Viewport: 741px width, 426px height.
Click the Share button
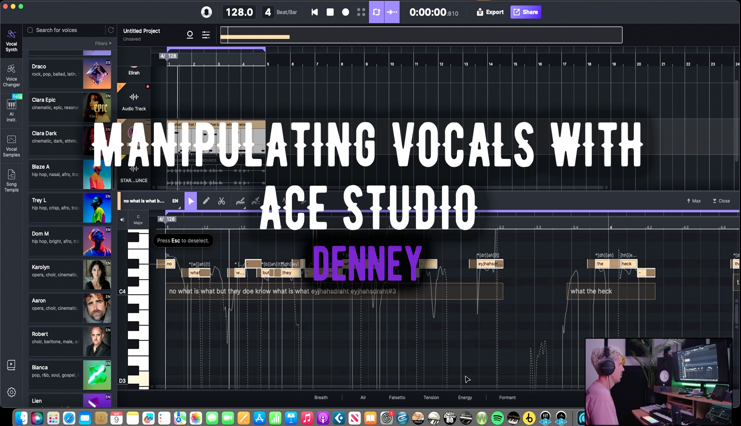[x=525, y=12]
